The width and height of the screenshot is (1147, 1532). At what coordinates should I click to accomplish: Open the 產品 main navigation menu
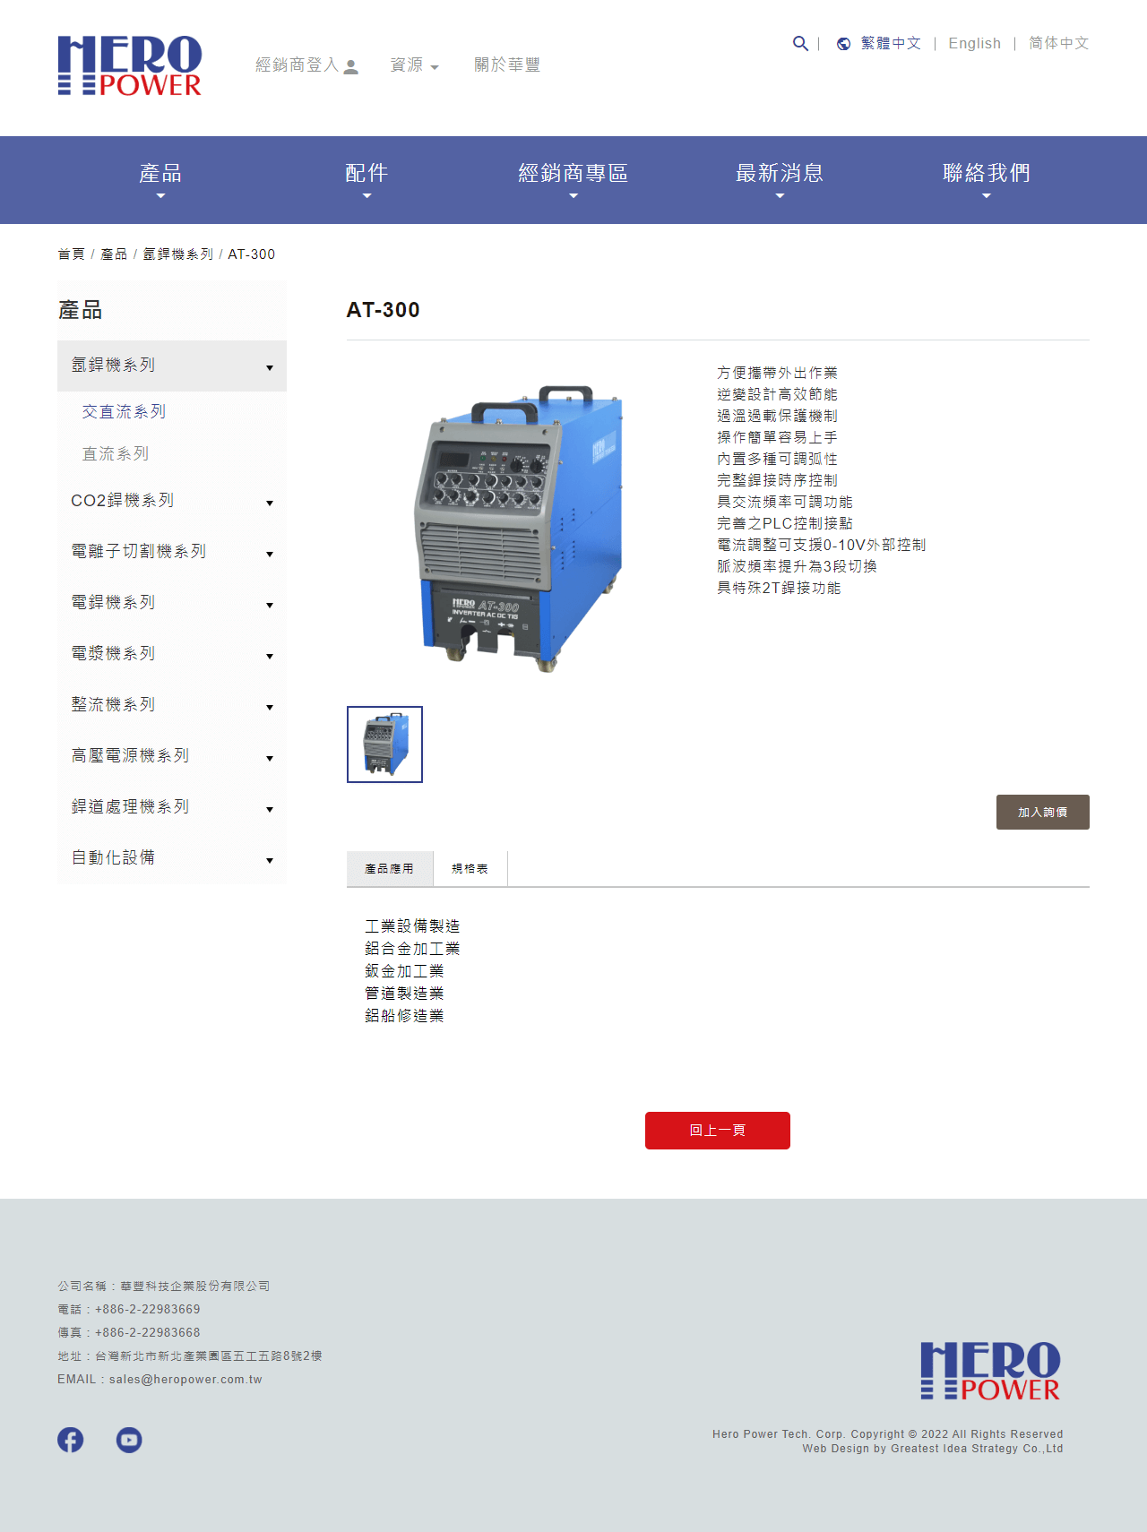pyautogui.click(x=160, y=179)
